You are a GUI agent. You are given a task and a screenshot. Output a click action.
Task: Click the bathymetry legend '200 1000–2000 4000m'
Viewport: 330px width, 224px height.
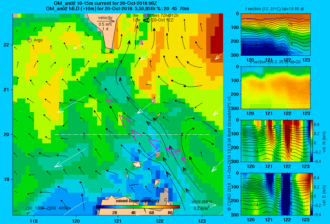pos(48,208)
